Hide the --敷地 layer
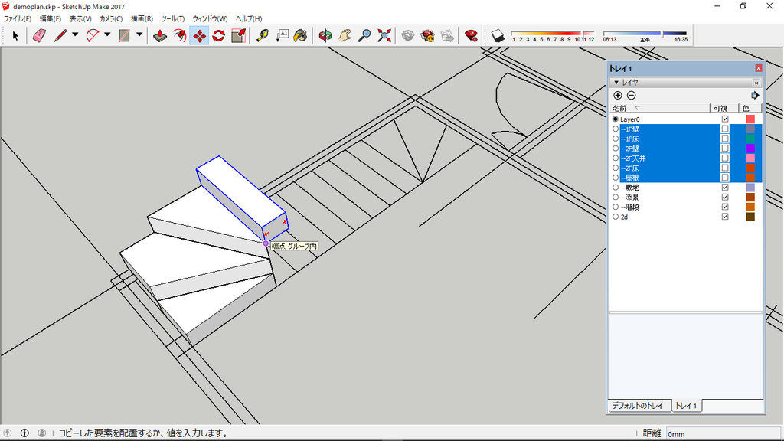 (725, 188)
